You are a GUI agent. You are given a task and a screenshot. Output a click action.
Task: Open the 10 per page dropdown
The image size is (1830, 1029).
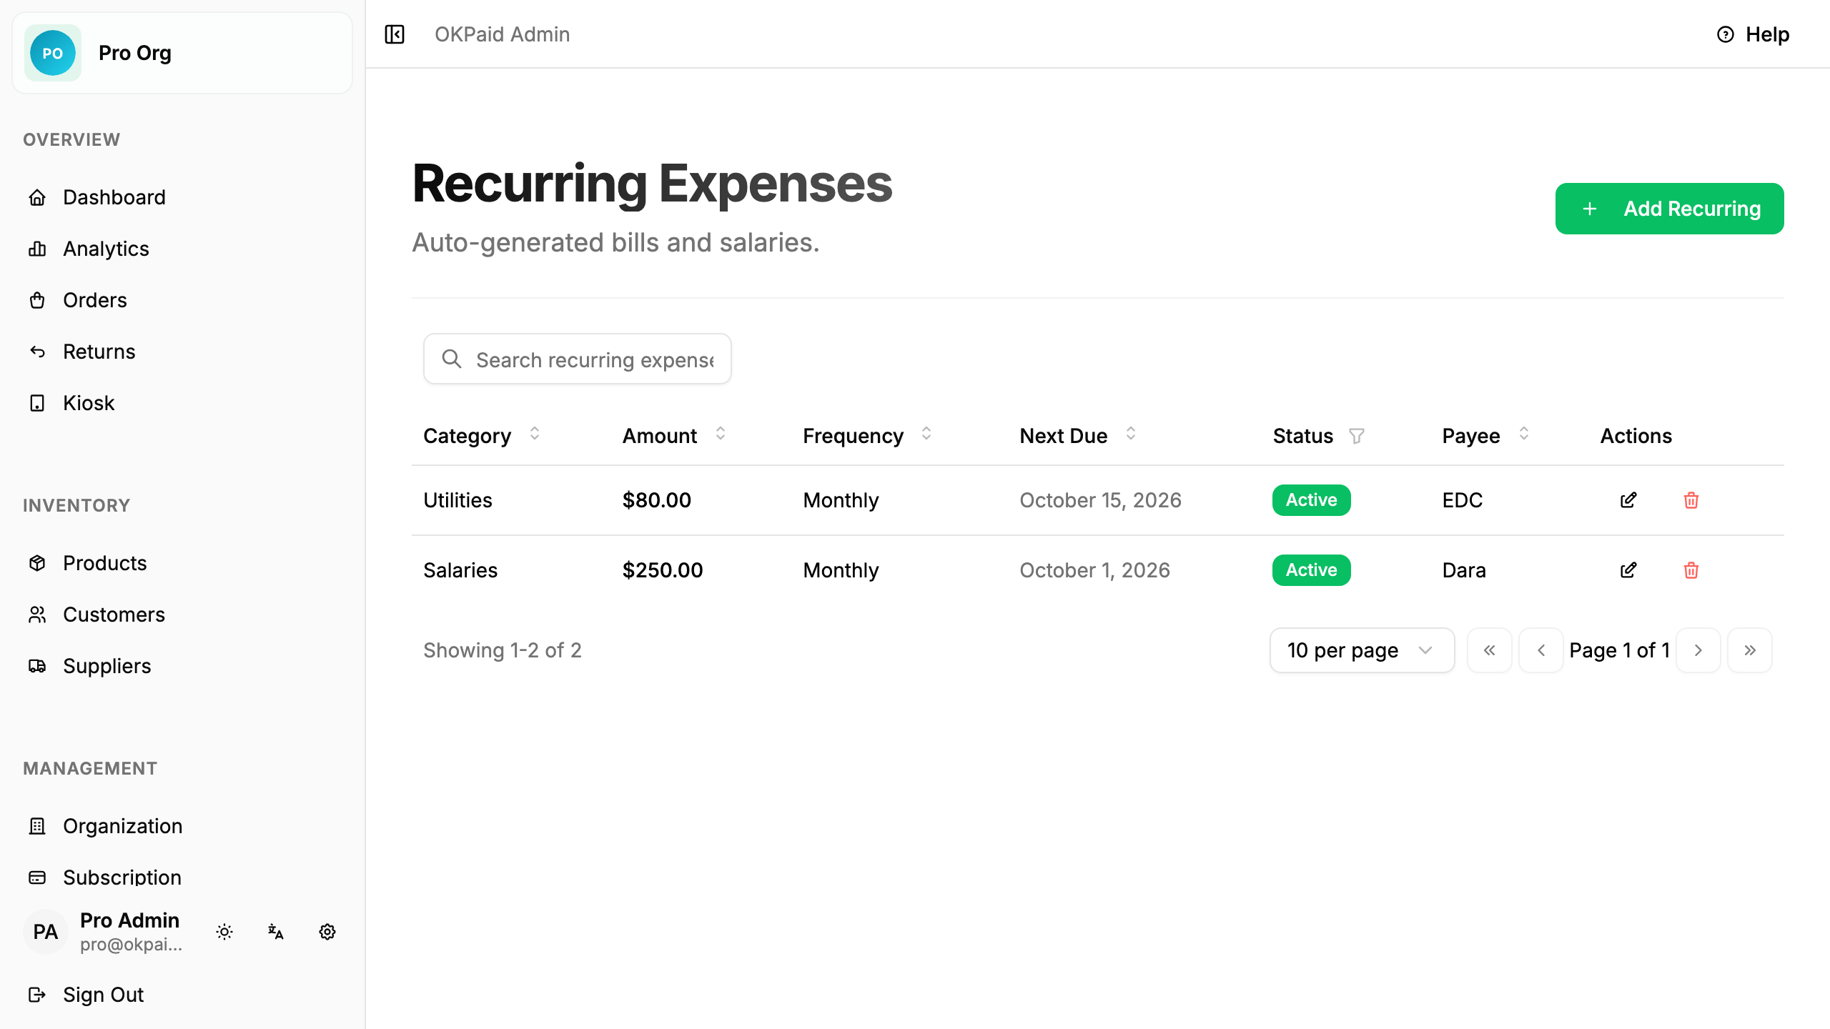point(1362,650)
